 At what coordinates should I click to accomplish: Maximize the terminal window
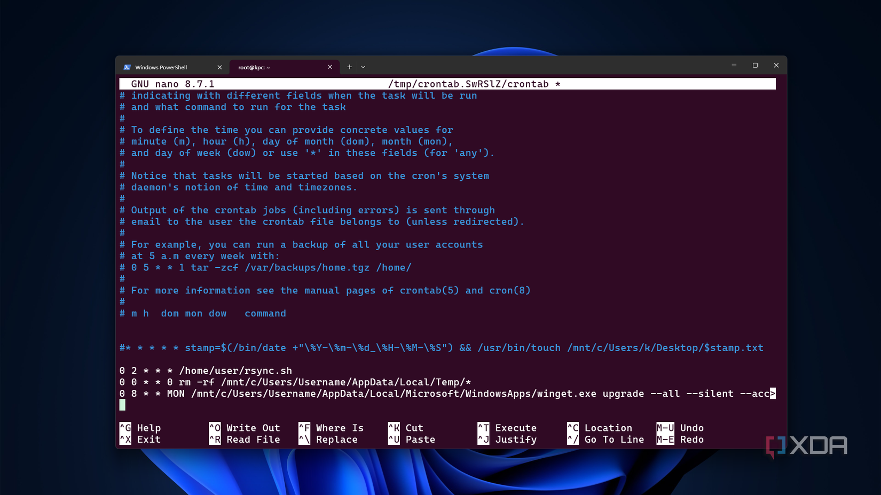[755, 65]
